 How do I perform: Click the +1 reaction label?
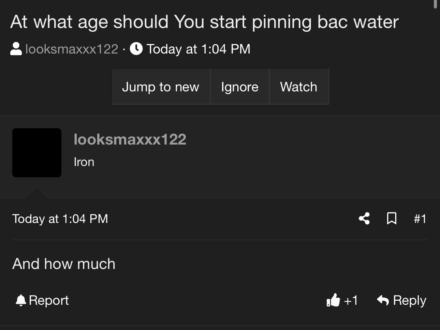click(351, 300)
